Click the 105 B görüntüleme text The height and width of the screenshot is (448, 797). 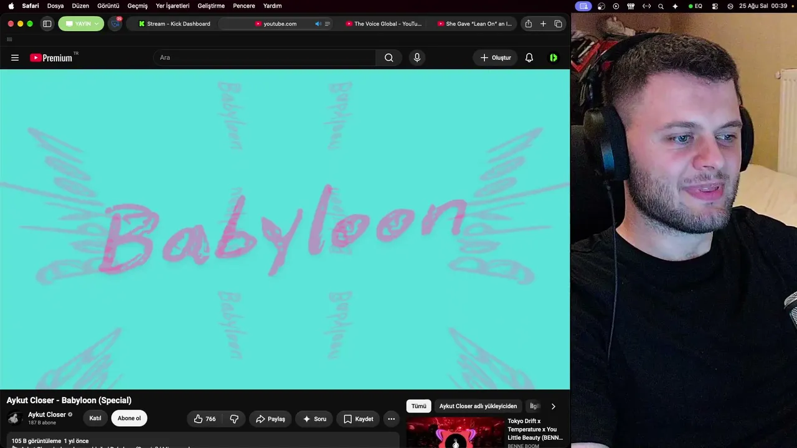[35, 441]
